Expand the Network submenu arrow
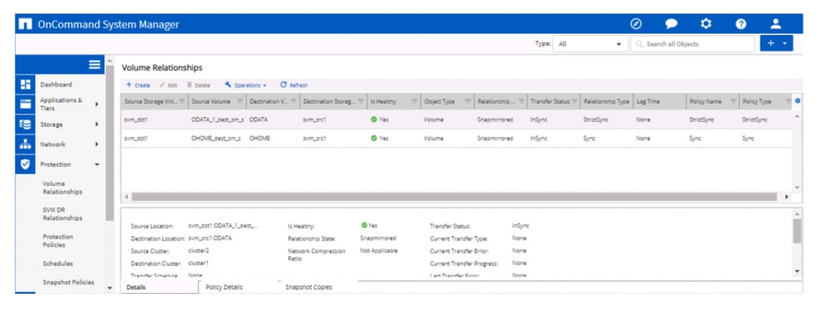This screenshot has width=820, height=314. [x=97, y=144]
